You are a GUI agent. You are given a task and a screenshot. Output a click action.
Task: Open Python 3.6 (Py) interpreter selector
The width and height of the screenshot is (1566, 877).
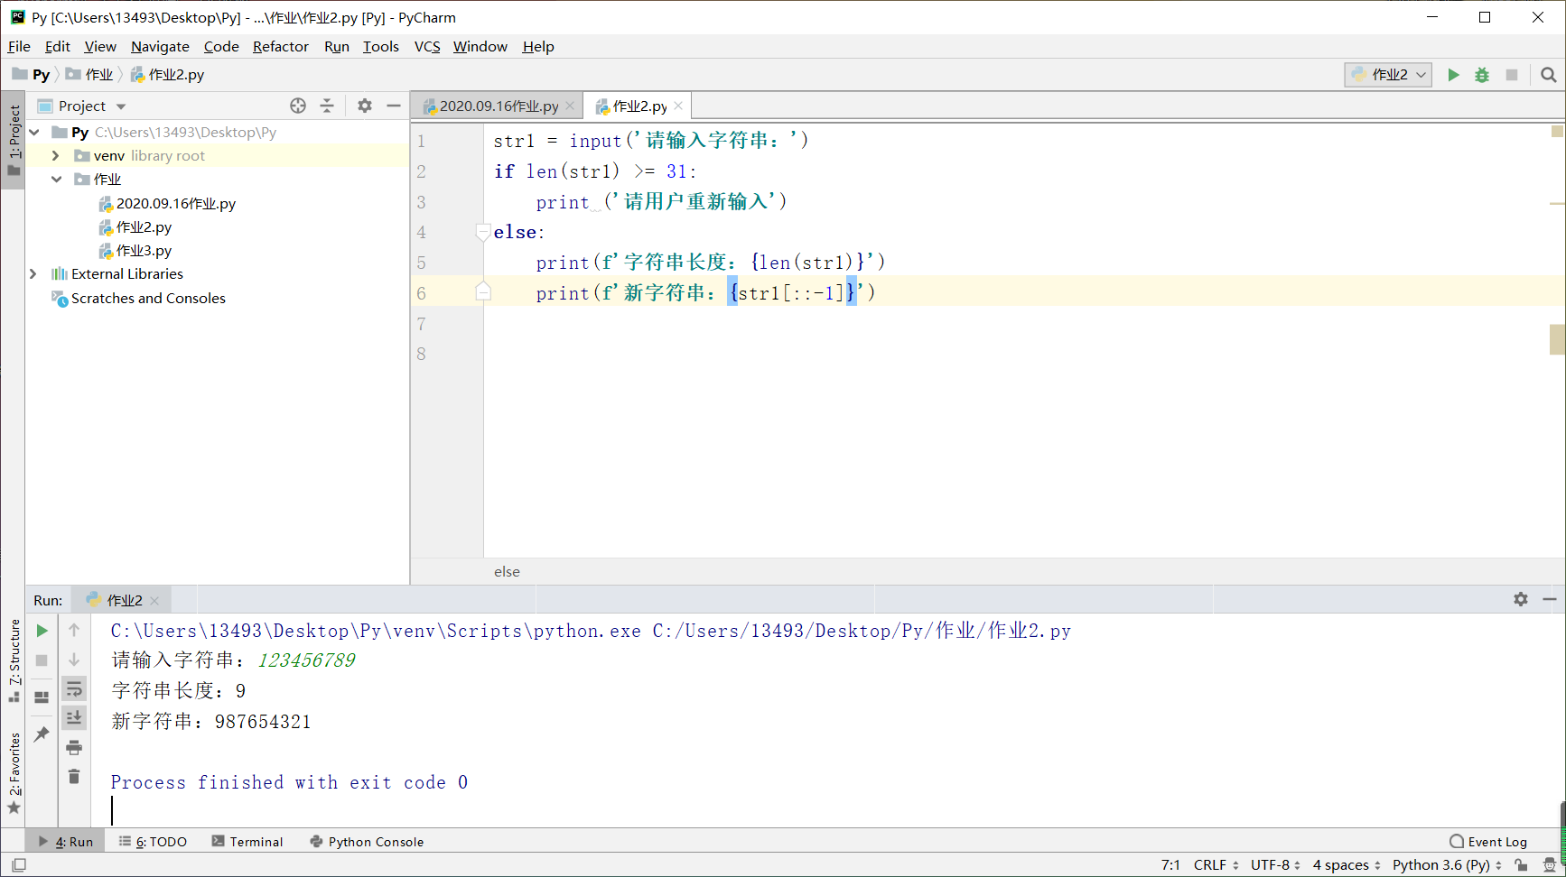click(x=1447, y=865)
